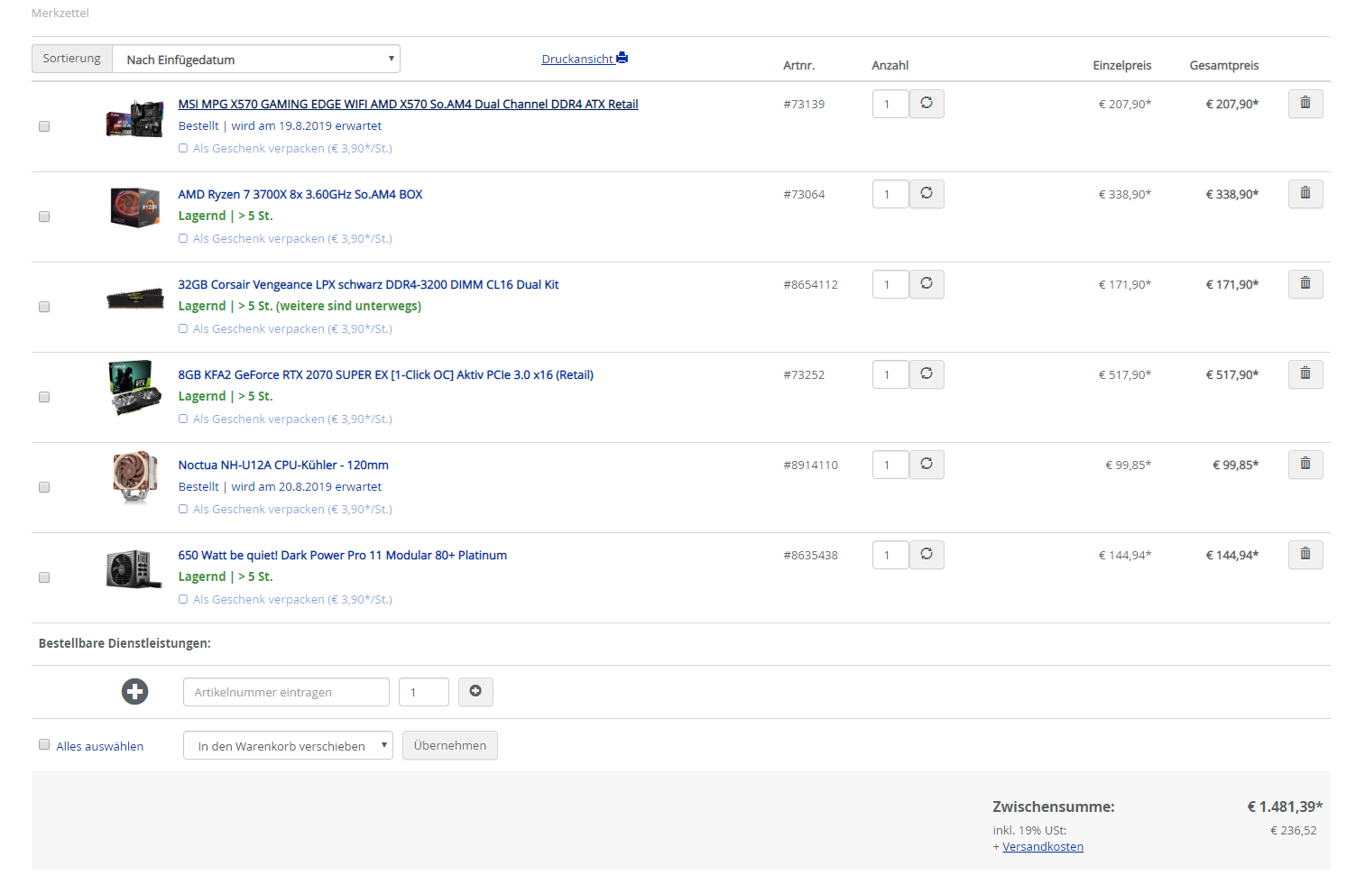Click the Noctua cooler thumbnail
The height and width of the screenshot is (885, 1365).
[134, 477]
